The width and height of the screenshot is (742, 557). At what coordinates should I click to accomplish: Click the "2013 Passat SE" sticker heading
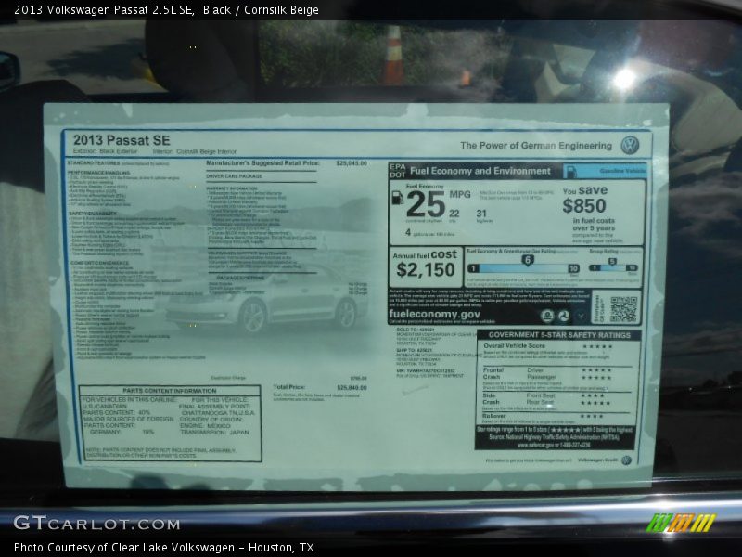click(x=122, y=140)
